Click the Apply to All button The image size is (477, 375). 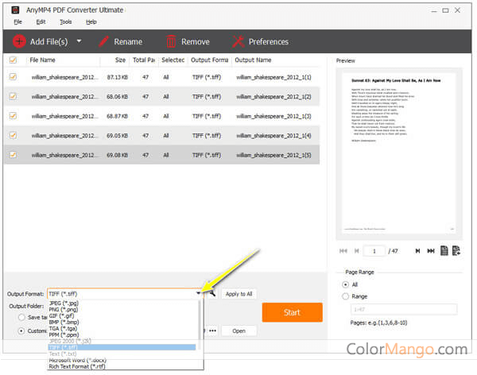[238, 294]
